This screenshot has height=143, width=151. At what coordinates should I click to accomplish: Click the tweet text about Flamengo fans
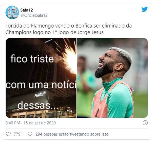68,29
